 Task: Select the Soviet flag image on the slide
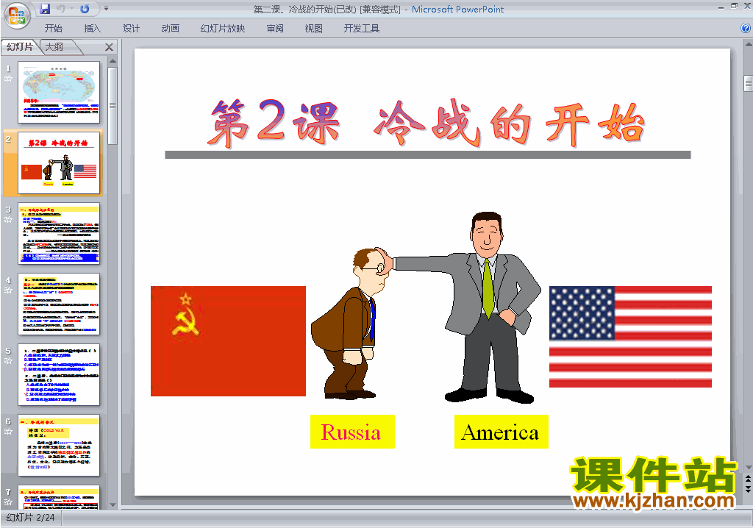(x=228, y=341)
